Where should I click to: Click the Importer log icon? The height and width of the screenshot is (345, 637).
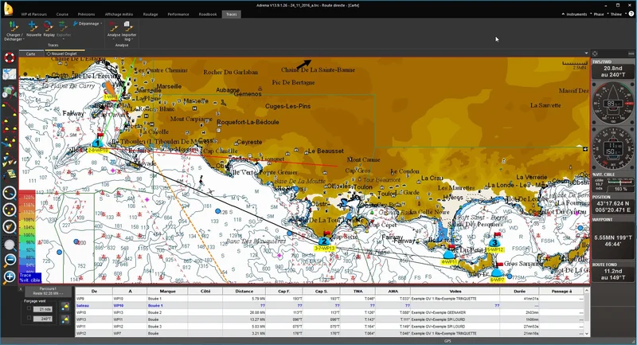pos(128,27)
